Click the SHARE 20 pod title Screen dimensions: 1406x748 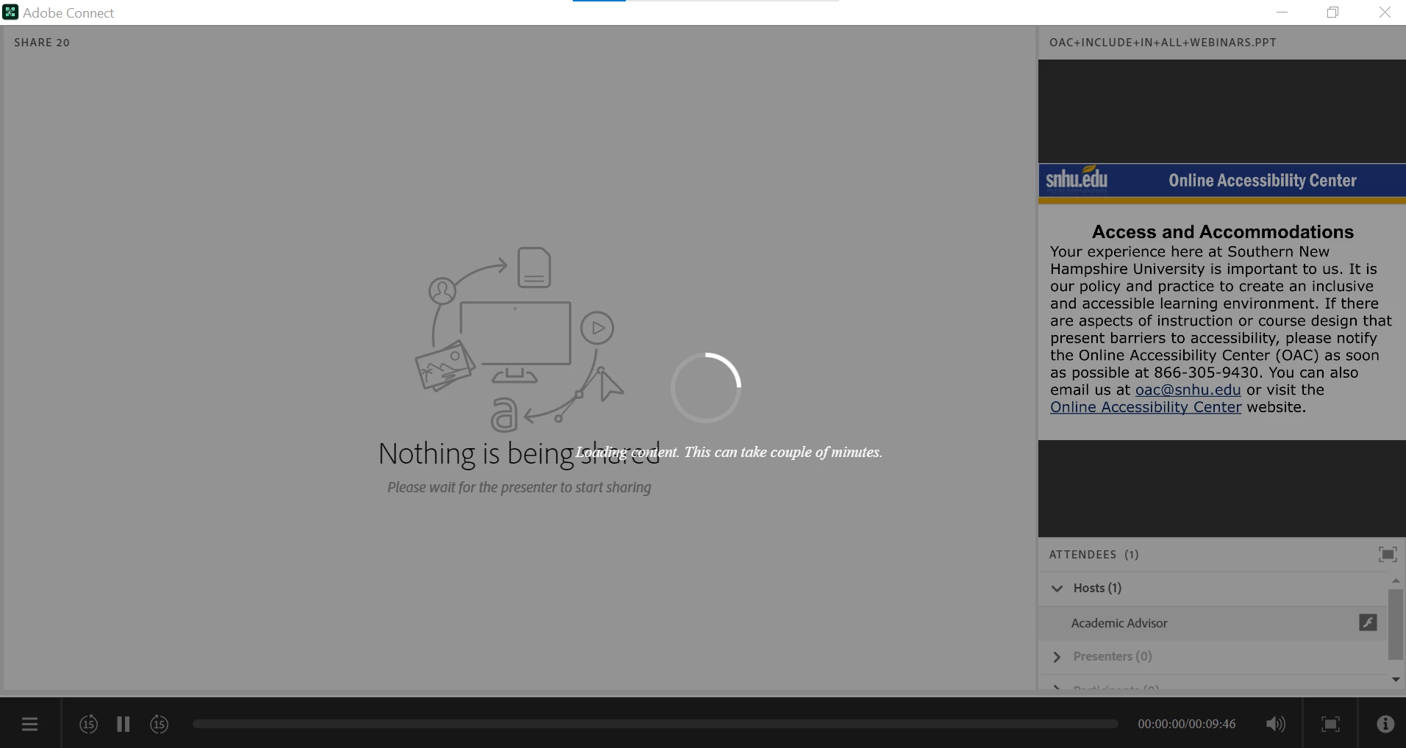[42, 43]
